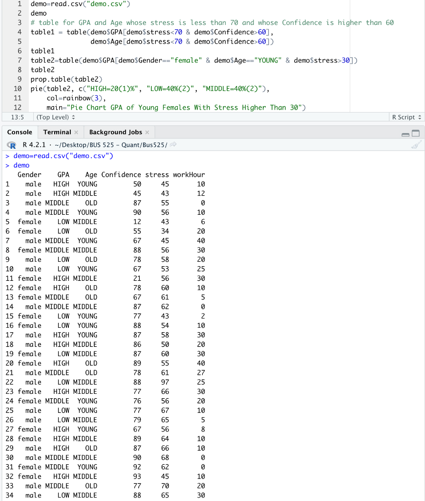Click confidence value 93 in row 32
This screenshot has width=425, height=501.
point(137,477)
